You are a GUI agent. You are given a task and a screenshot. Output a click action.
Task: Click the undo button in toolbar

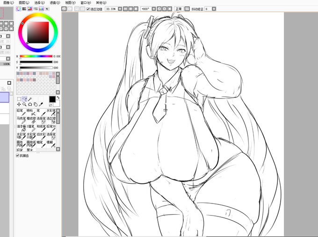(64, 9)
